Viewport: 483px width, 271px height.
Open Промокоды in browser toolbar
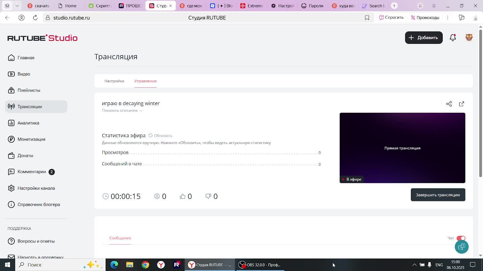tap(425, 17)
